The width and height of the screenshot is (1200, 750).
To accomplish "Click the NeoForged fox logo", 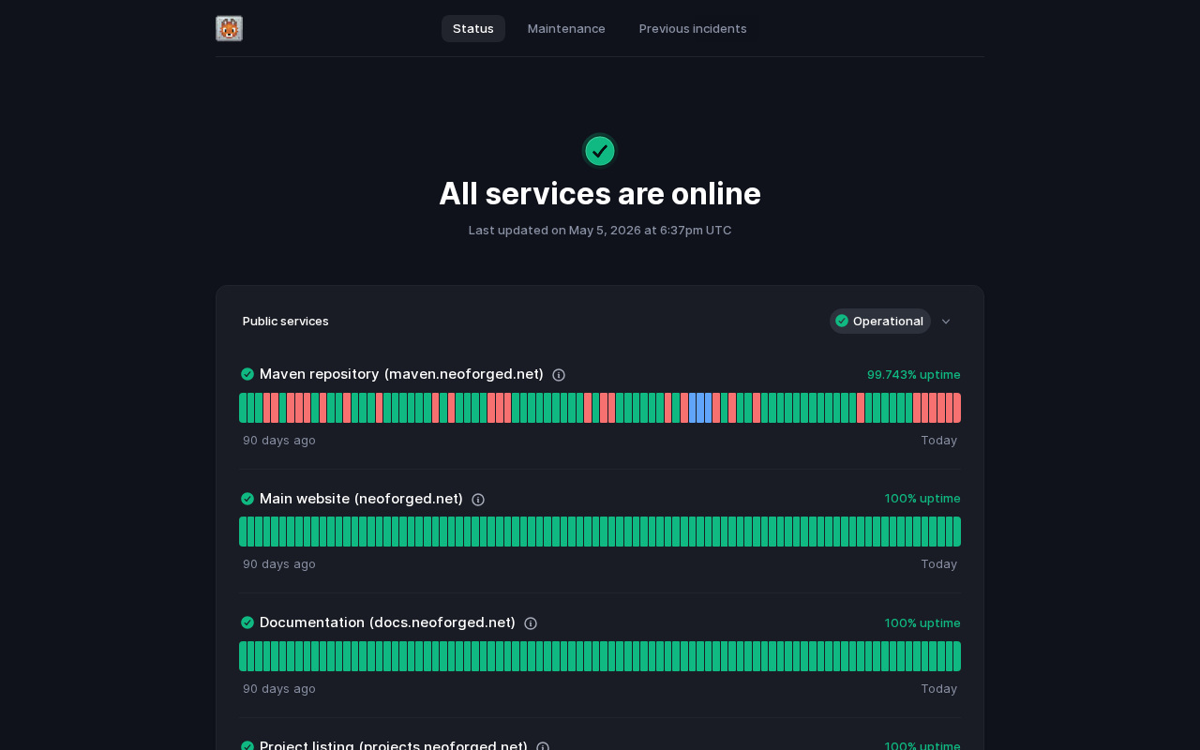I will 229,28.
